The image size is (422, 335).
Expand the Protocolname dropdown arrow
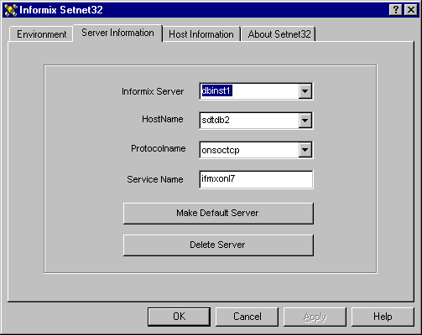coord(305,150)
